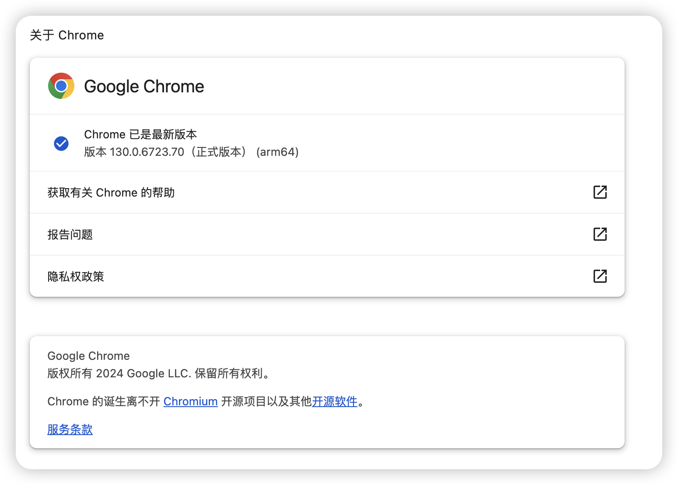678x485 pixels.
Task: Open the 开源软件 link
Action: pos(335,401)
